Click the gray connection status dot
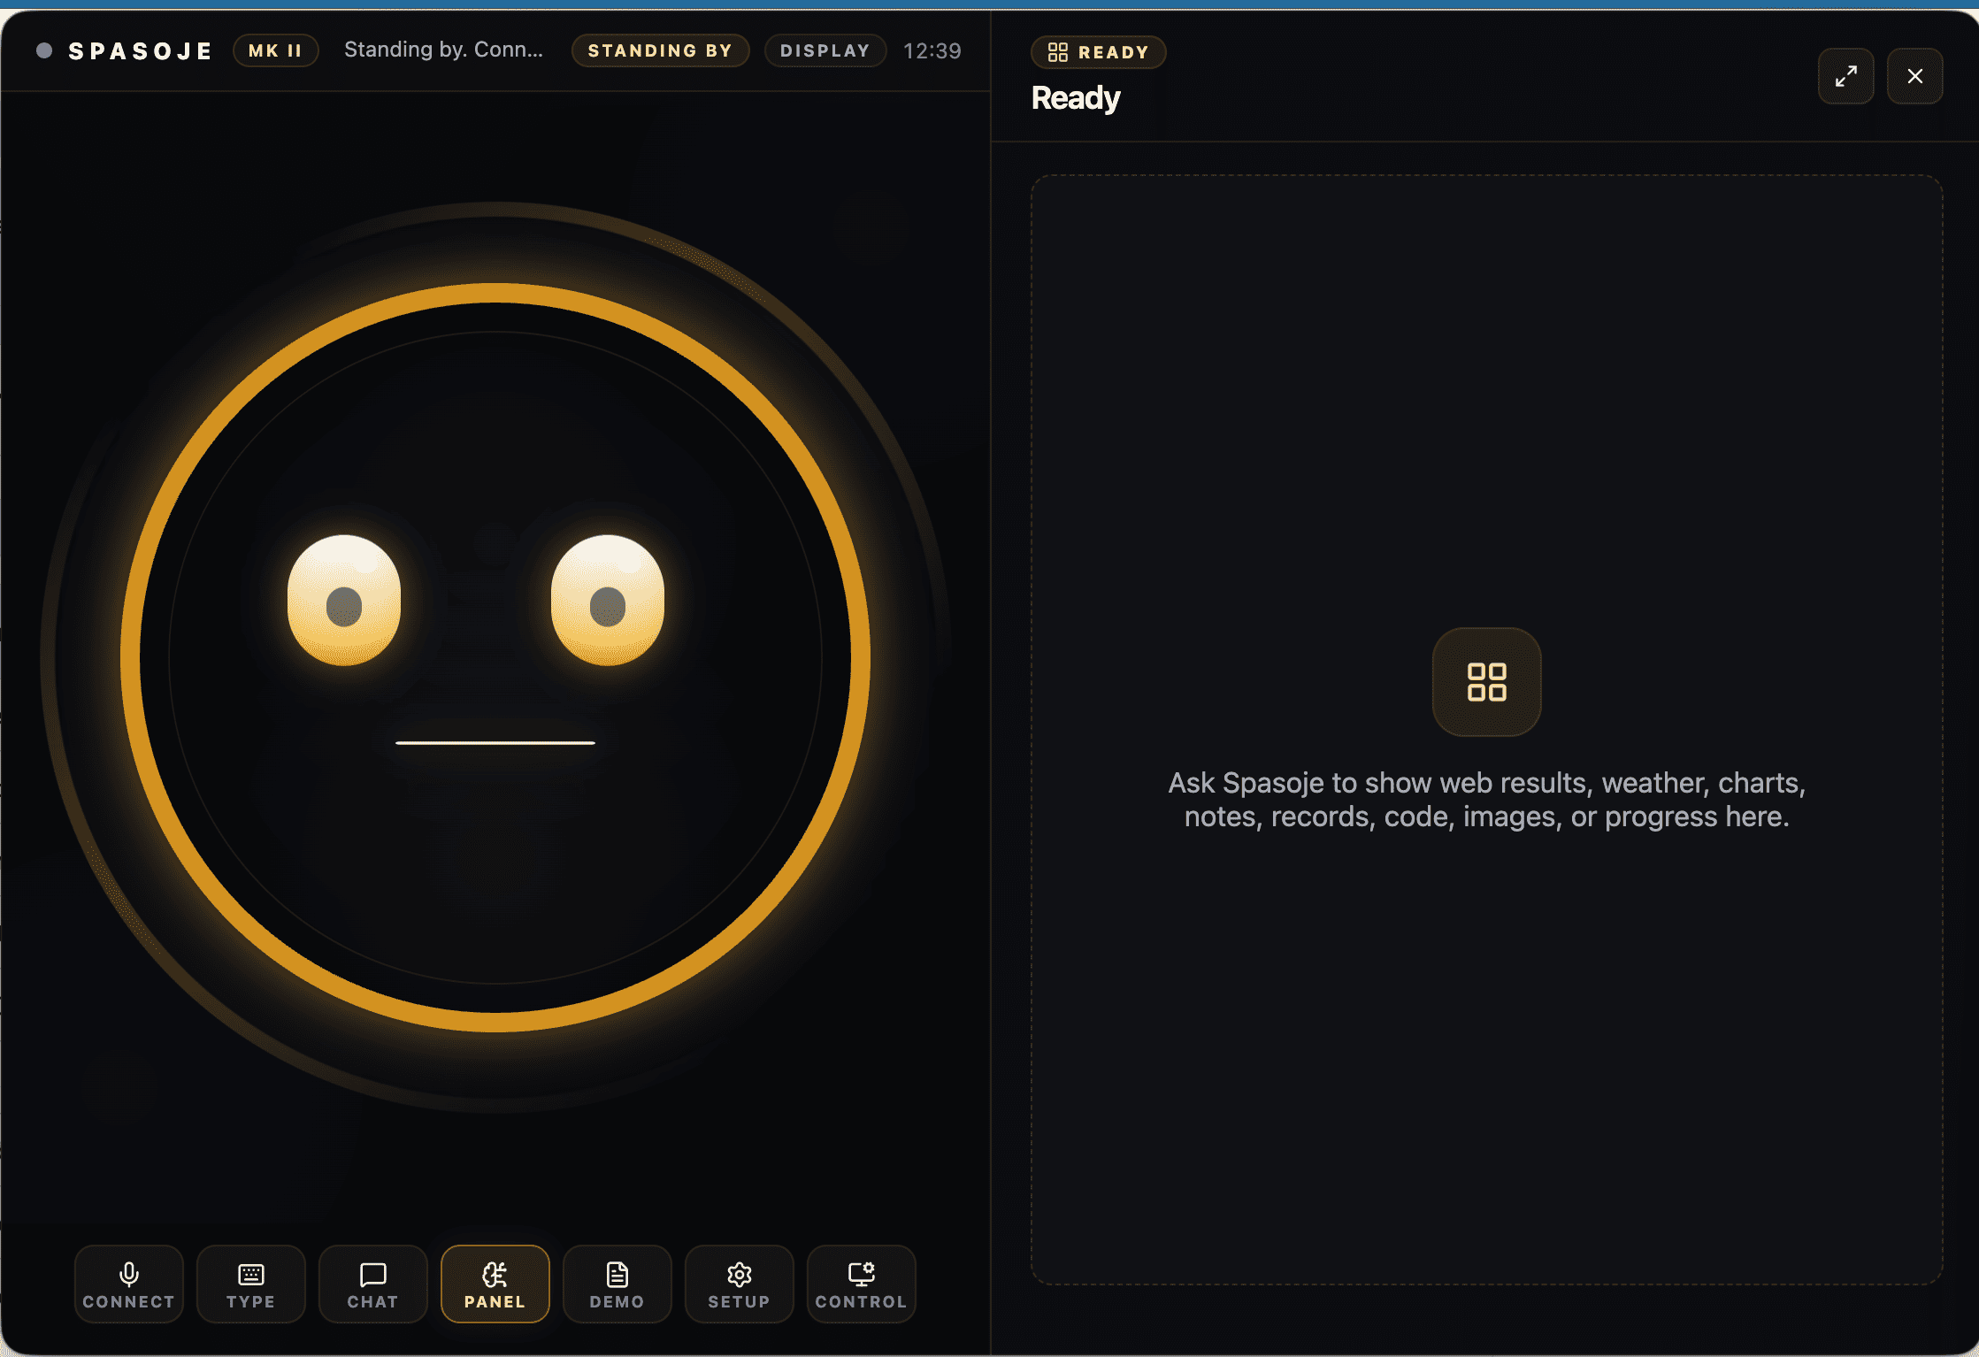Screen dimensions: 1979x1357 click(44, 50)
